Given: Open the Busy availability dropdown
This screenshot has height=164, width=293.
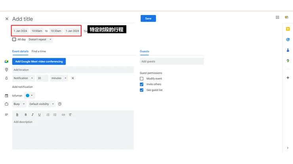Looking at the screenshot, I should point(19,104).
